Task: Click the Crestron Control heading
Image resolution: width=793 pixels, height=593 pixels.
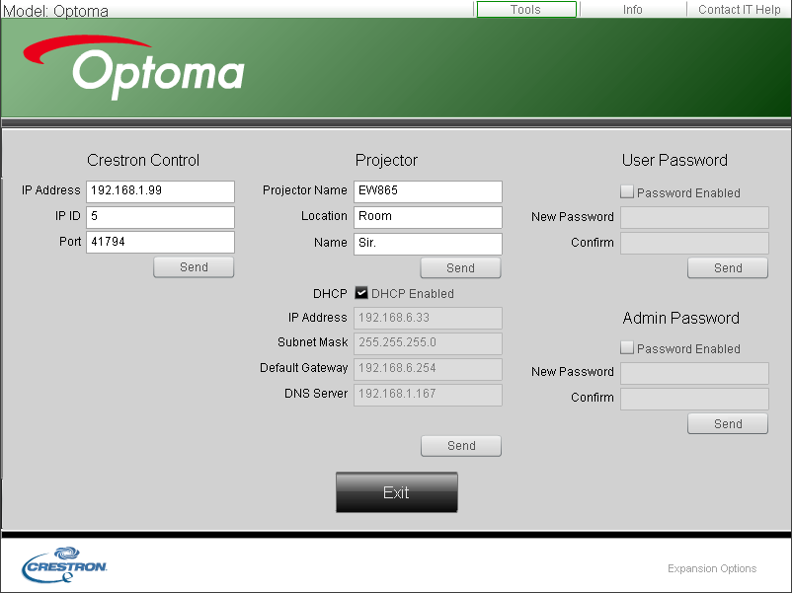Action: point(143,160)
